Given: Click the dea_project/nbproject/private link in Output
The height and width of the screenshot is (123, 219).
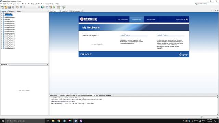Looking at the screenshot, I should pyautogui.click(x=63, y=101).
